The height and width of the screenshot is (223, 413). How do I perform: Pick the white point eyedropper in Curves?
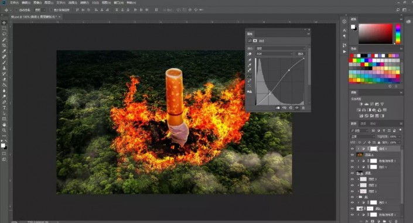(249, 70)
